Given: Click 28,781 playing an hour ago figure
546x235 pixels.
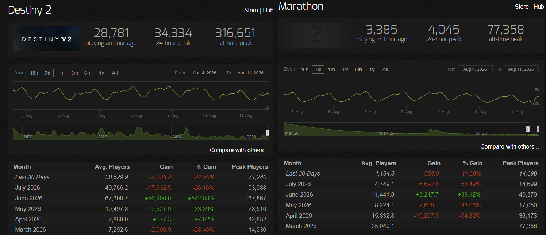Looking at the screenshot, I should pos(111,33).
